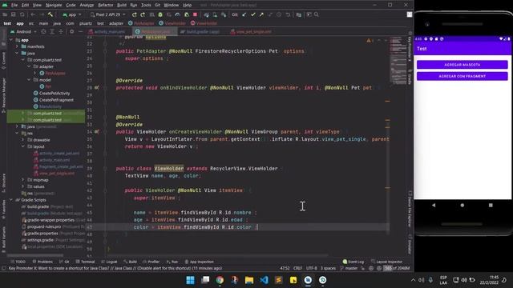Click the navigate Back arrow in toolbar

[33, 14]
